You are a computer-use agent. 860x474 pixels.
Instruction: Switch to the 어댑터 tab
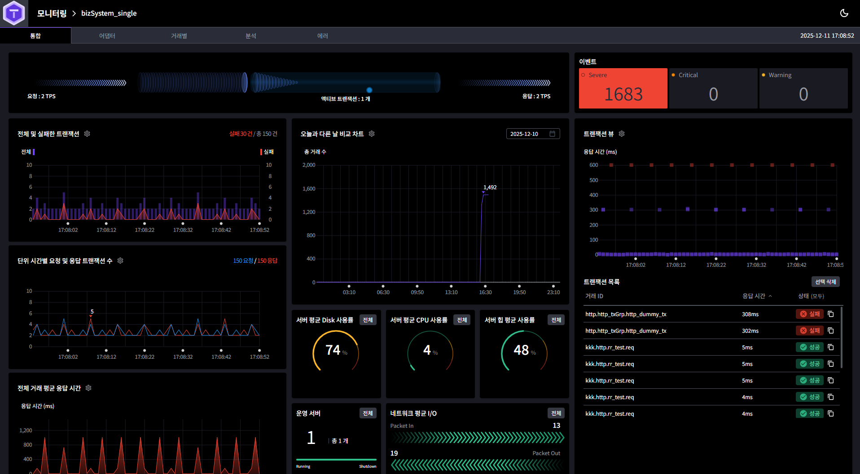click(x=108, y=35)
